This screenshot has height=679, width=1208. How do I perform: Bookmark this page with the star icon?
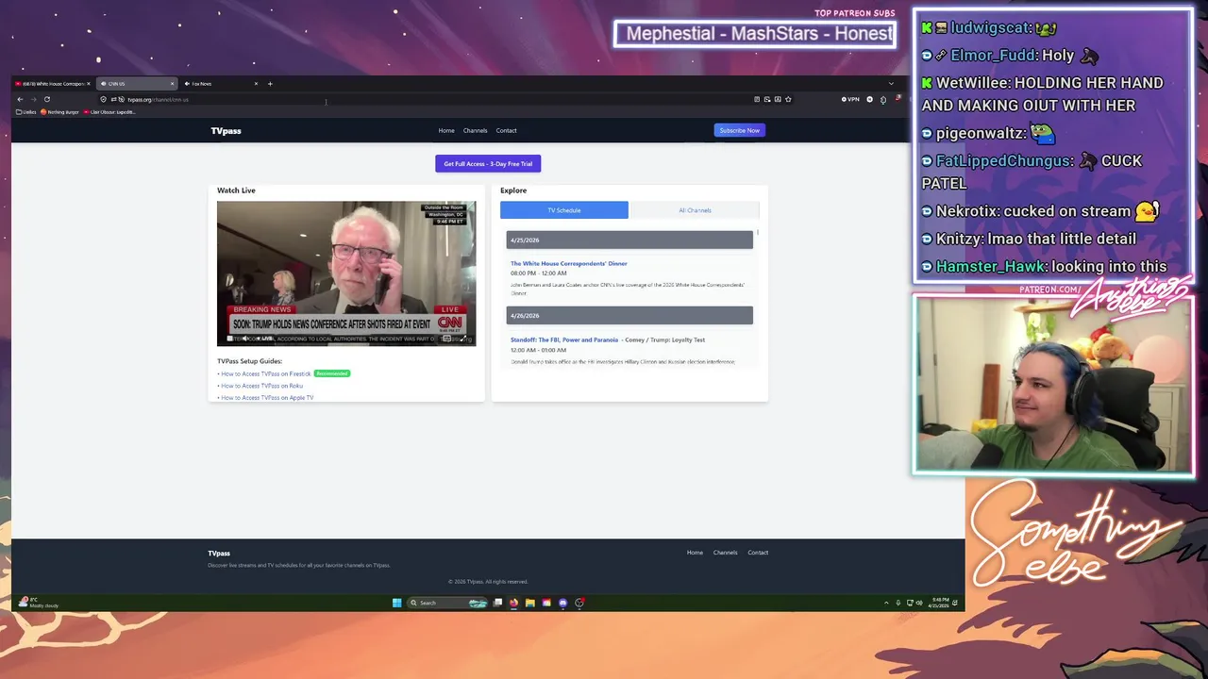[788, 99]
